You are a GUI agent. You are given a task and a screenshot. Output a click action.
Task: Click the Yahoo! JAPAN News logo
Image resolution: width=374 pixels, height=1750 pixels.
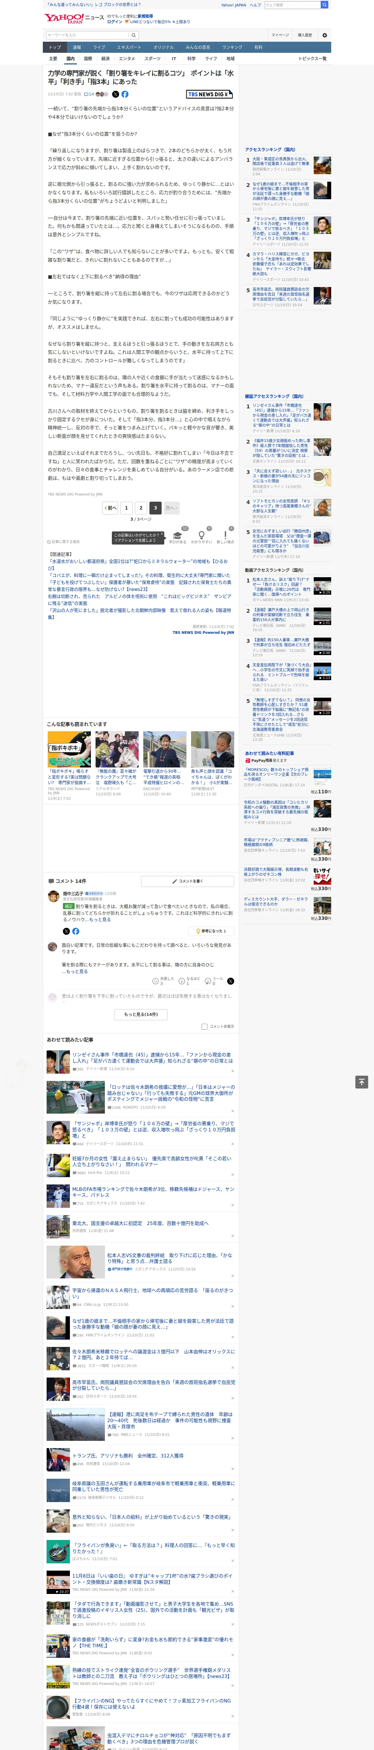(x=74, y=18)
